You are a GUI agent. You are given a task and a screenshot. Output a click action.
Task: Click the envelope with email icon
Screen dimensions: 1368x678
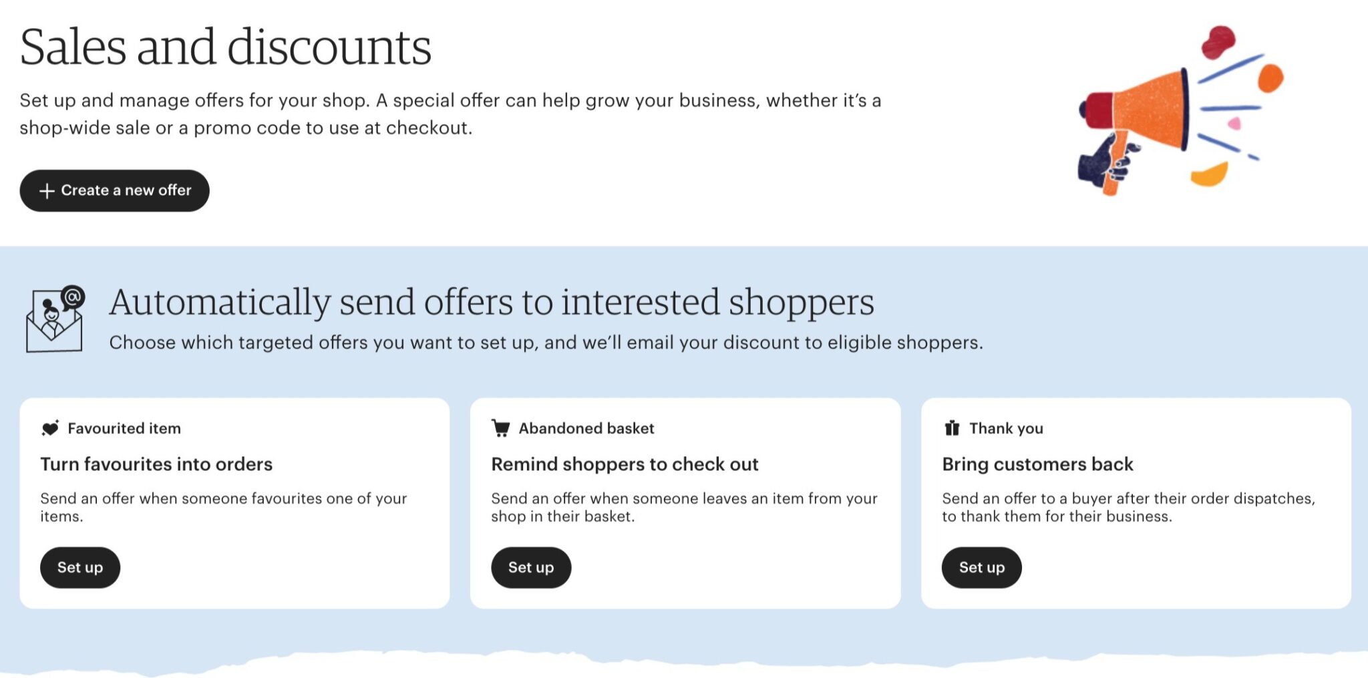pos(53,321)
